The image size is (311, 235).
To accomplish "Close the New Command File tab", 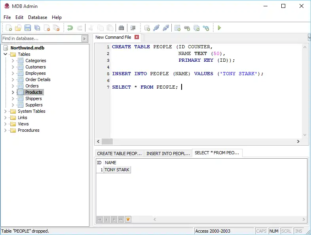I will pos(137,37).
